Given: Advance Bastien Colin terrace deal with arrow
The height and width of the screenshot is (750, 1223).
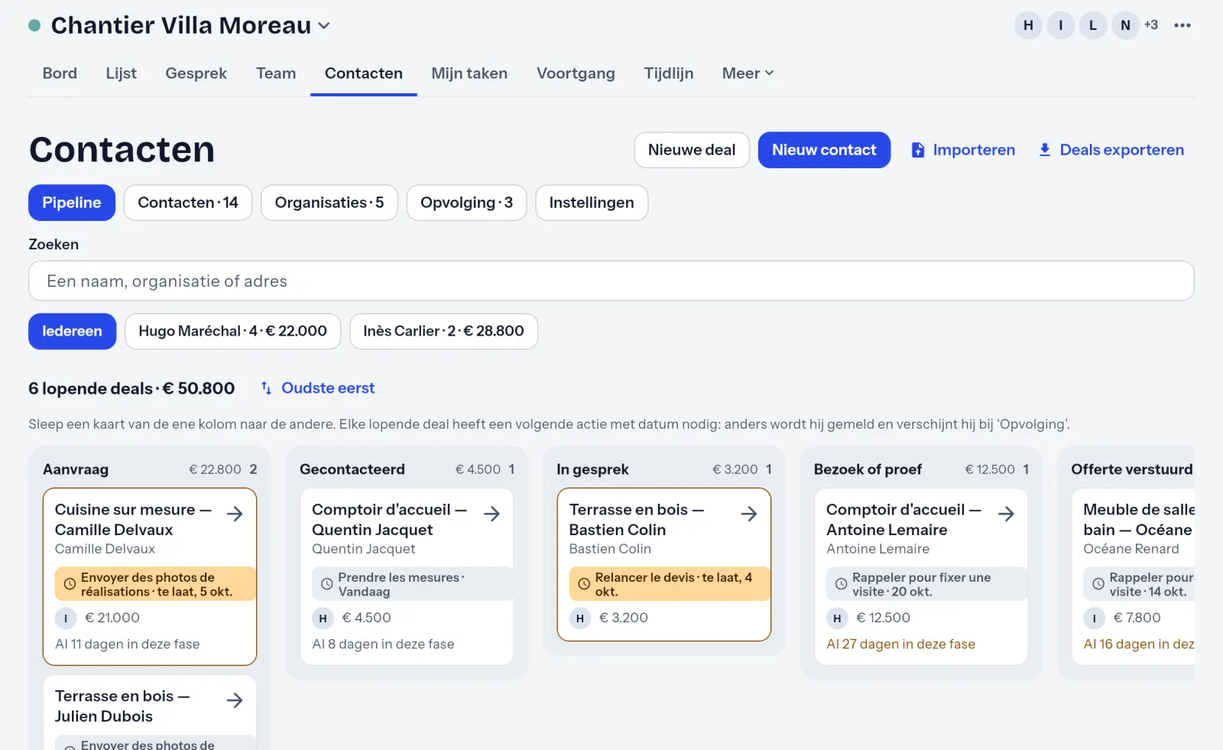Looking at the screenshot, I should 749,514.
